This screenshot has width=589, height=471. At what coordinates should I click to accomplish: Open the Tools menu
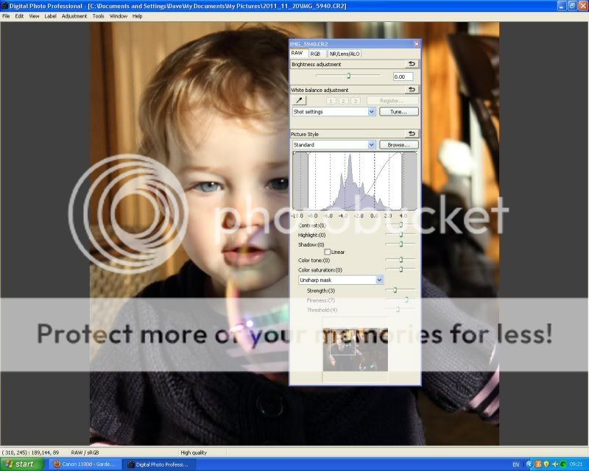[98, 15]
